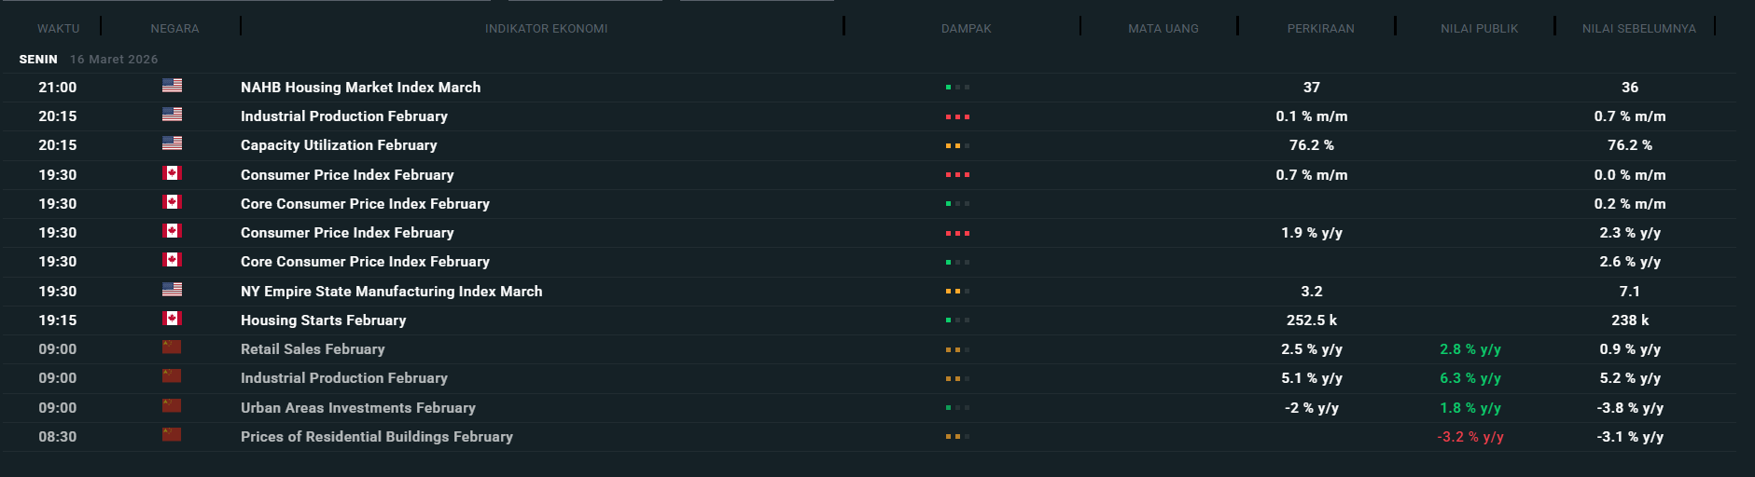Open Capacity Utilization February indicator
1755x477 pixels.
pos(339,144)
